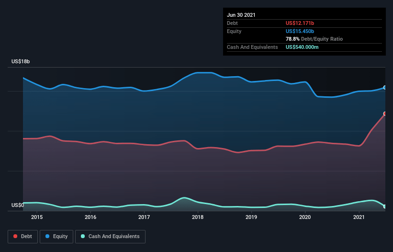Select the teal Cash end-point marker

click(x=385, y=206)
